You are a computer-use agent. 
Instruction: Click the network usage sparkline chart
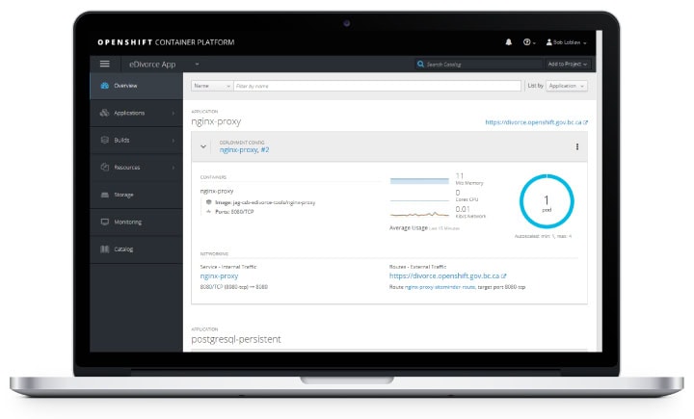419,214
